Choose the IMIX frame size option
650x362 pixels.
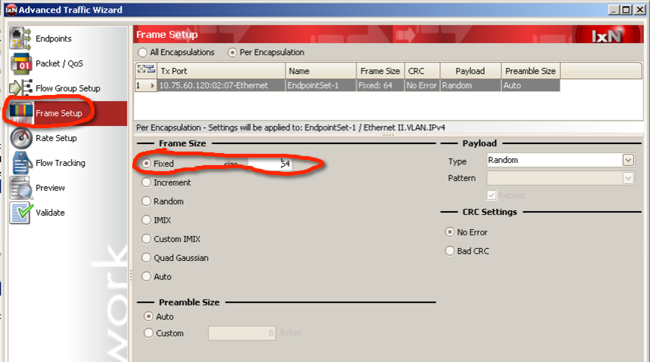(x=147, y=220)
